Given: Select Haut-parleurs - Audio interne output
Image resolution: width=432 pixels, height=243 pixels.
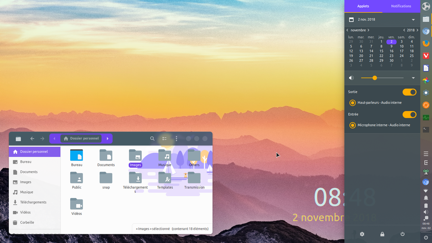Looking at the screenshot, I should pyautogui.click(x=375, y=103).
